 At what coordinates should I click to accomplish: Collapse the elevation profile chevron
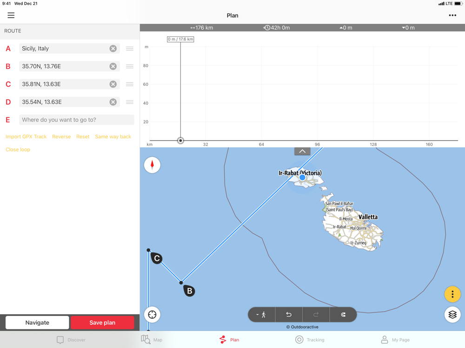point(302,151)
